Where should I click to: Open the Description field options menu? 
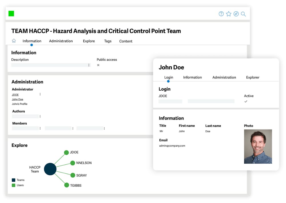tap(89, 65)
